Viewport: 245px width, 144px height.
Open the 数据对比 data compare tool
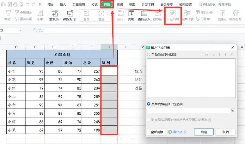pyautogui.click(x=70, y=16)
